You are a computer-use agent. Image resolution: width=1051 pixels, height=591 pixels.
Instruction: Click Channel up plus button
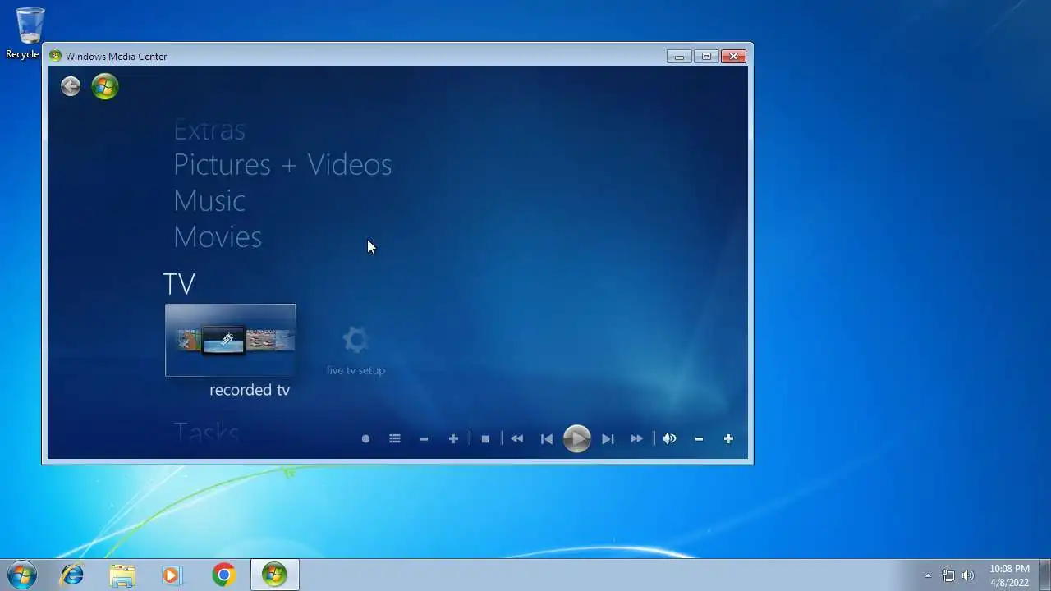tap(453, 439)
